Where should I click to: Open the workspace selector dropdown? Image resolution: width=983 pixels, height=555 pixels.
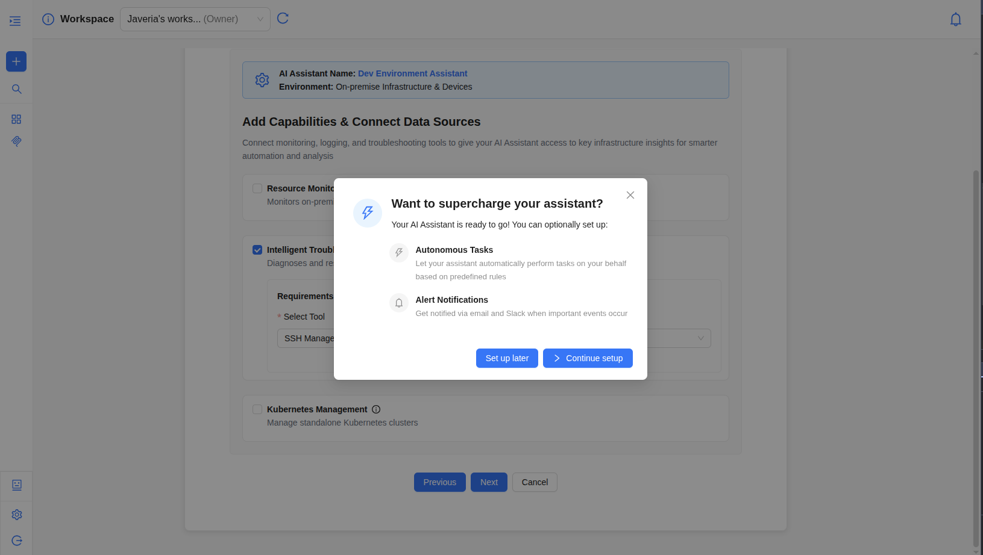coord(195,19)
